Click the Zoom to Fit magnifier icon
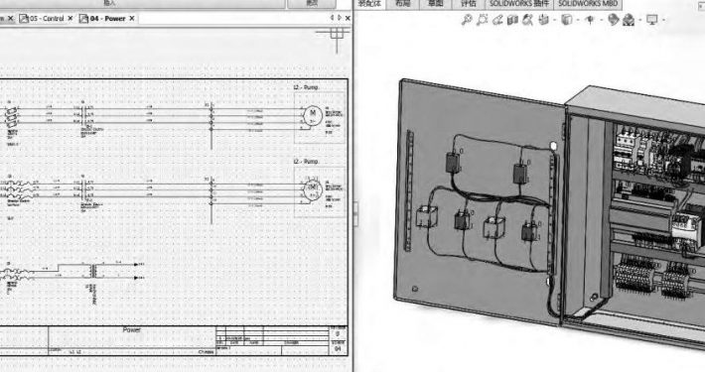The width and height of the screenshot is (705, 372). click(467, 20)
